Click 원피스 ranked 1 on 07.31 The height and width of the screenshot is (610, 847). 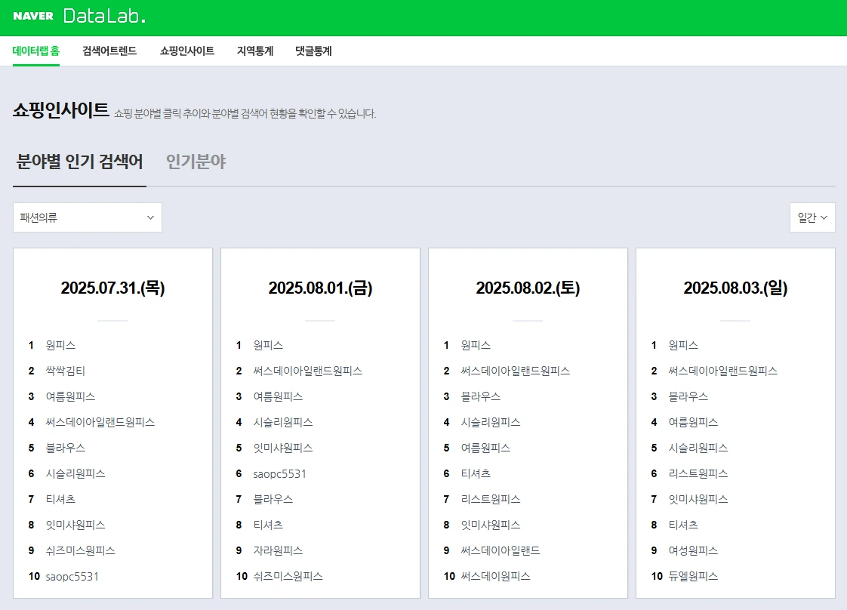(60, 345)
